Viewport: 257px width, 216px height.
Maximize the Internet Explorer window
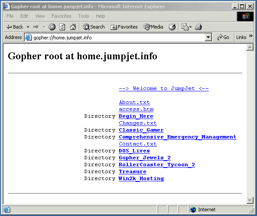tap(242, 6)
